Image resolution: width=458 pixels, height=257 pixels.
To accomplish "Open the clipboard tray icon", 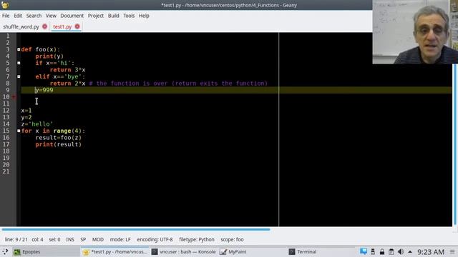I will [x=391, y=252].
